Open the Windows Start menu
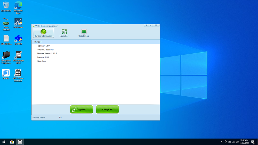This screenshot has width=258, height=145. (x=4, y=142)
